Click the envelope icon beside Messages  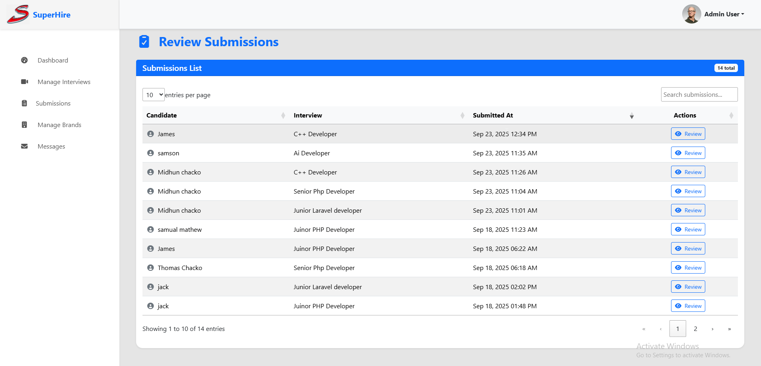(x=24, y=146)
